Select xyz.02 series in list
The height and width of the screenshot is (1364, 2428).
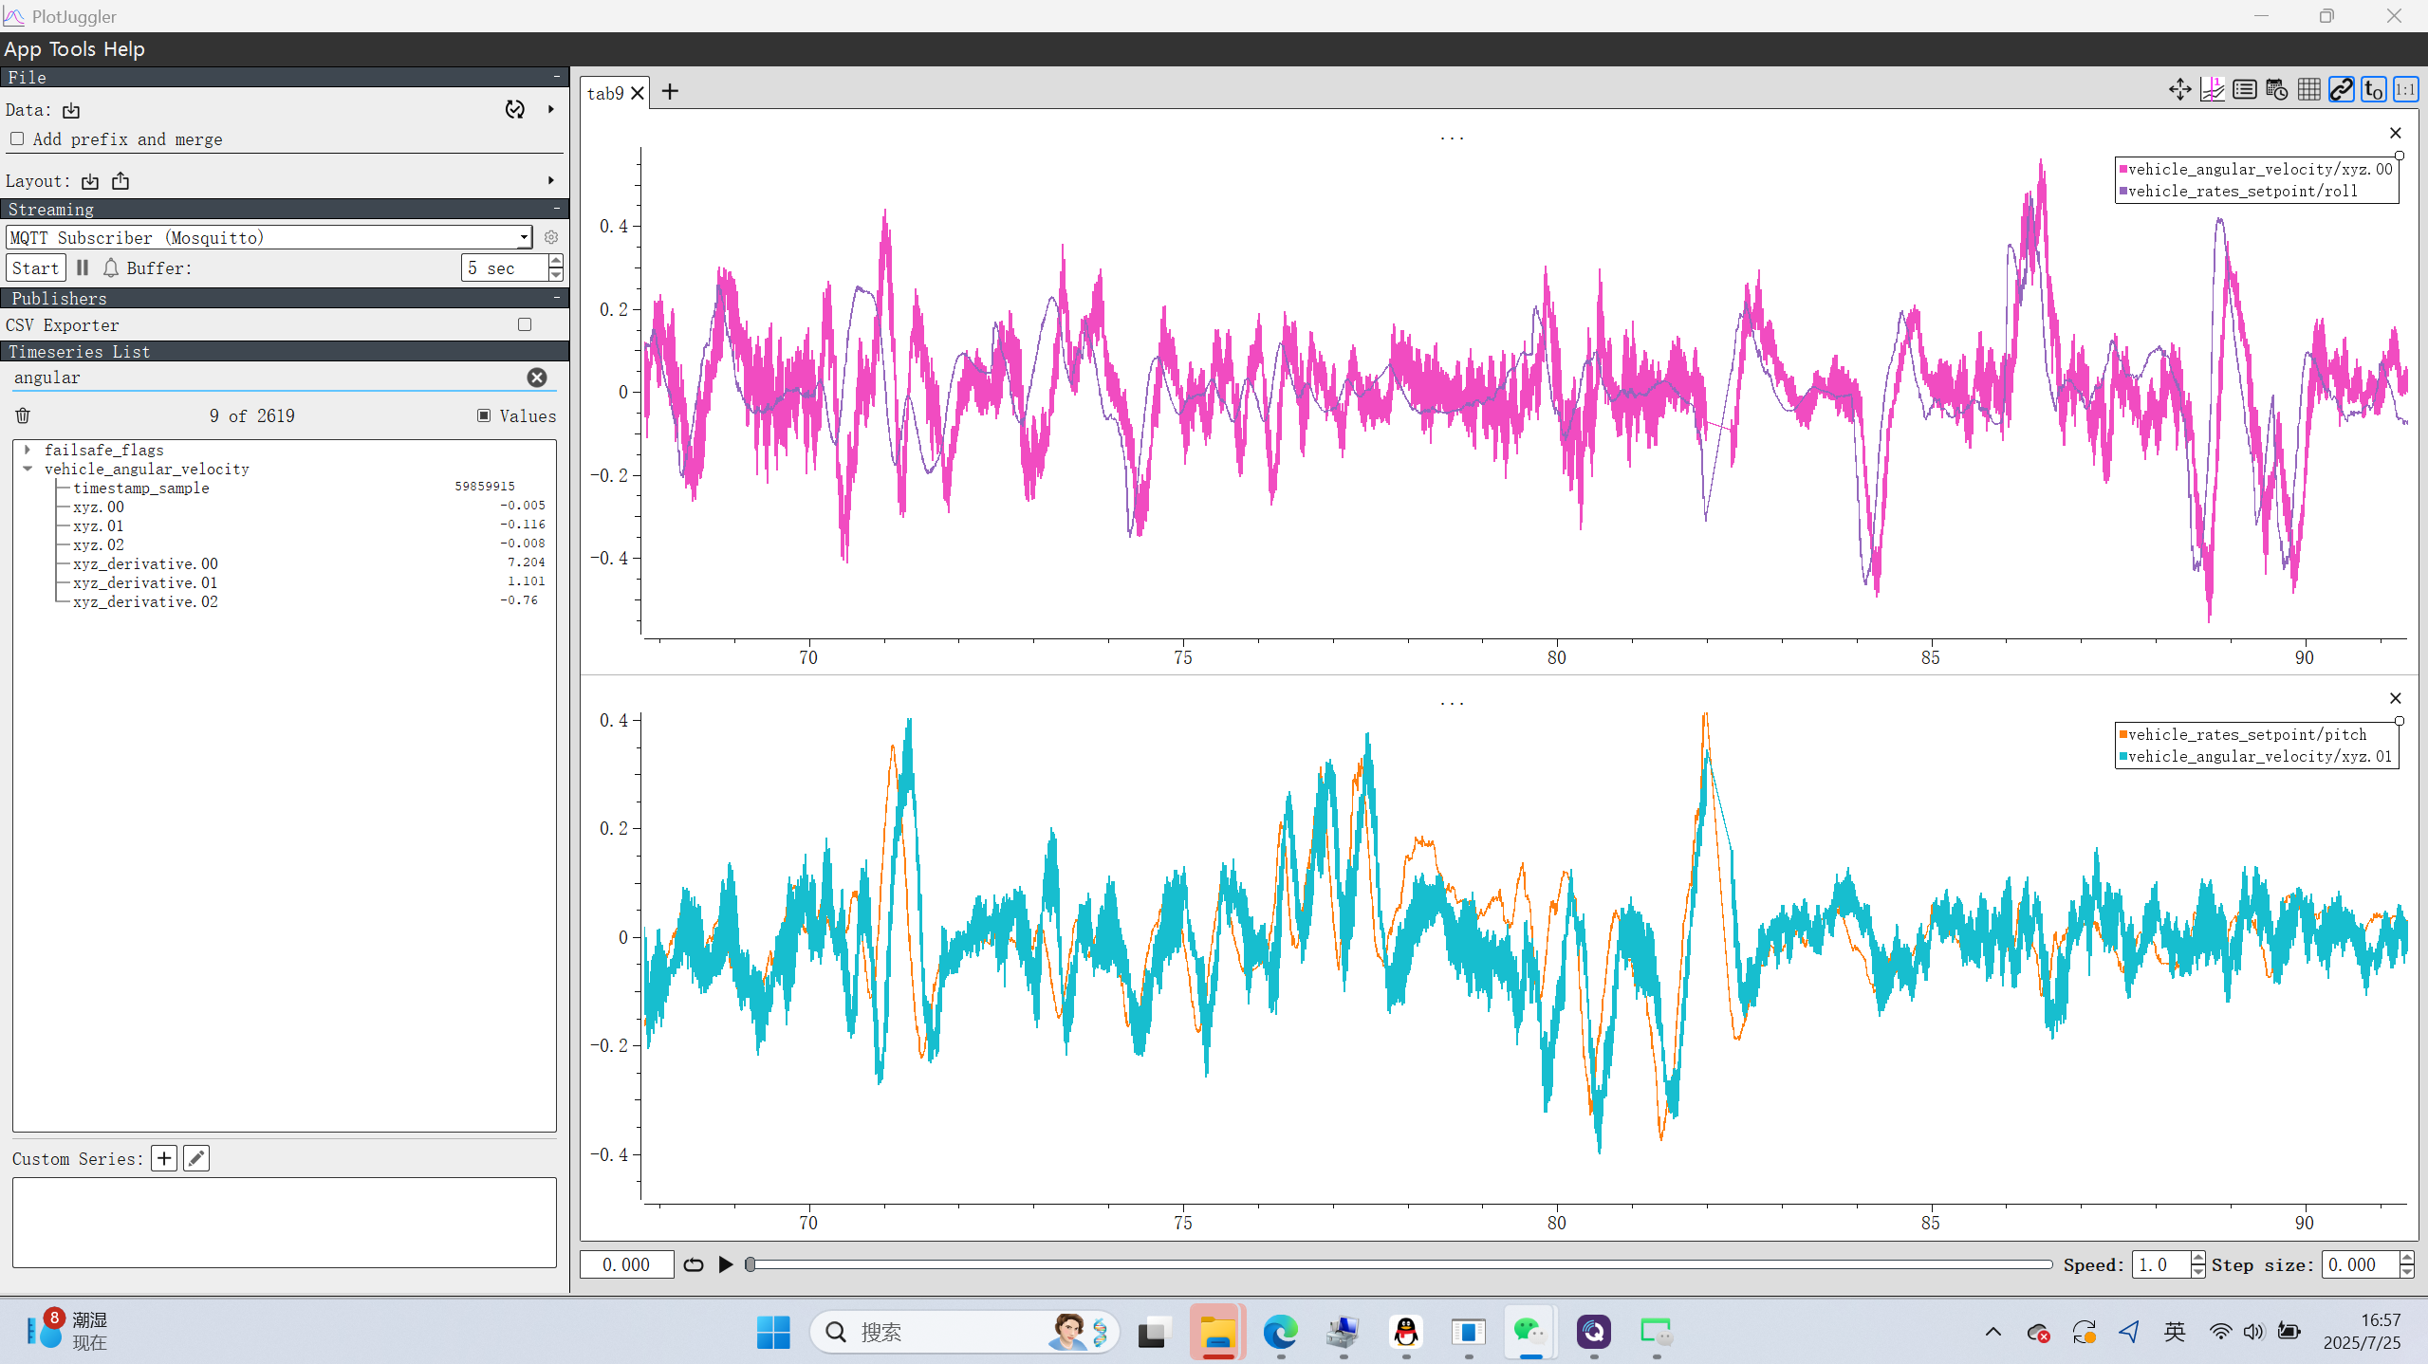[x=98, y=544]
